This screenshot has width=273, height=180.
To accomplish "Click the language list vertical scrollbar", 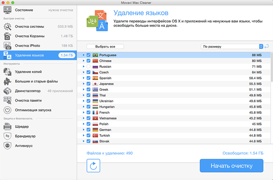I will coord(272,68).
